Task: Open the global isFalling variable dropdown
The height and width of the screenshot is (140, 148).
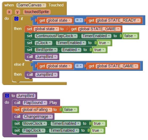Action: click(x=37, y=110)
